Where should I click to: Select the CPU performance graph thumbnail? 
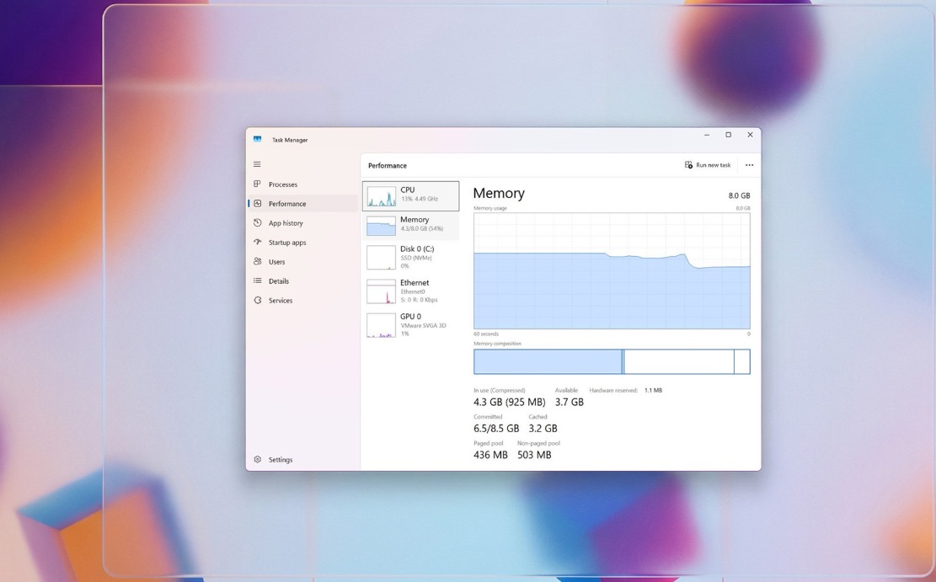coord(381,196)
